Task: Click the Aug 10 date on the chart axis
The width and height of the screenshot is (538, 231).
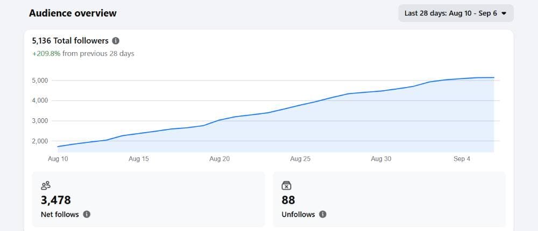Action: [x=58, y=159]
